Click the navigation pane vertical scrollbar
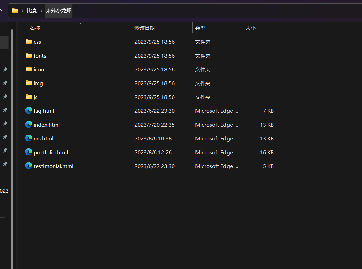 coord(12,135)
